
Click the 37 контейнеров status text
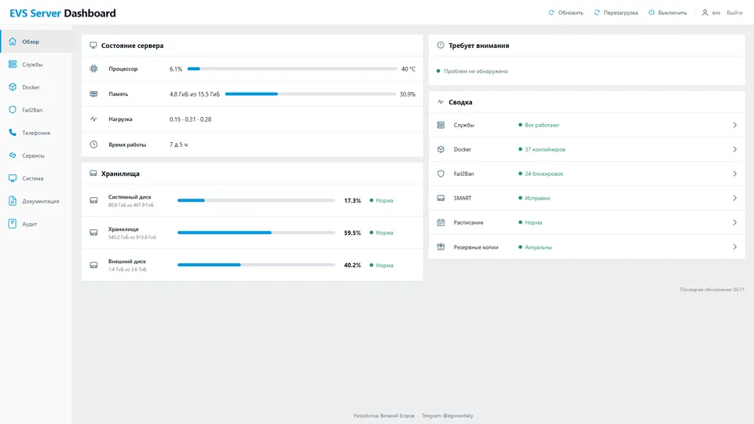click(545, 149)
